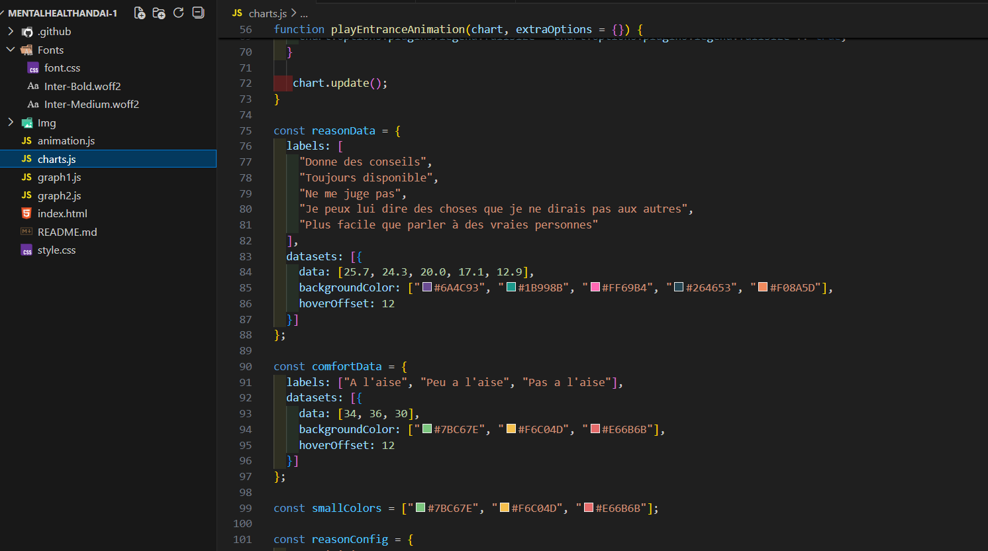Collapse all folders in explorer
The height and width of the screenshot is (551, 988).
pos(198,13)
